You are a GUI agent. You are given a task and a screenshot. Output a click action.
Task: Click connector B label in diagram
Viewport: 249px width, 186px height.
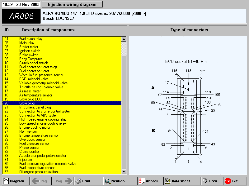153,131
